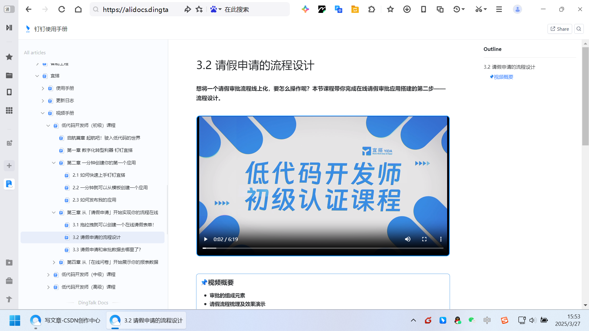Open the scissors screenshot tool dropdown
The width and height of the screenshot is (589, 331).
481,9
